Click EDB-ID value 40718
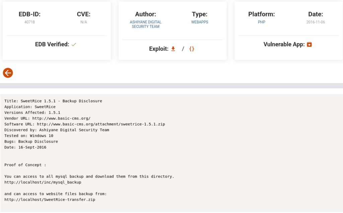 click(29, 22)
